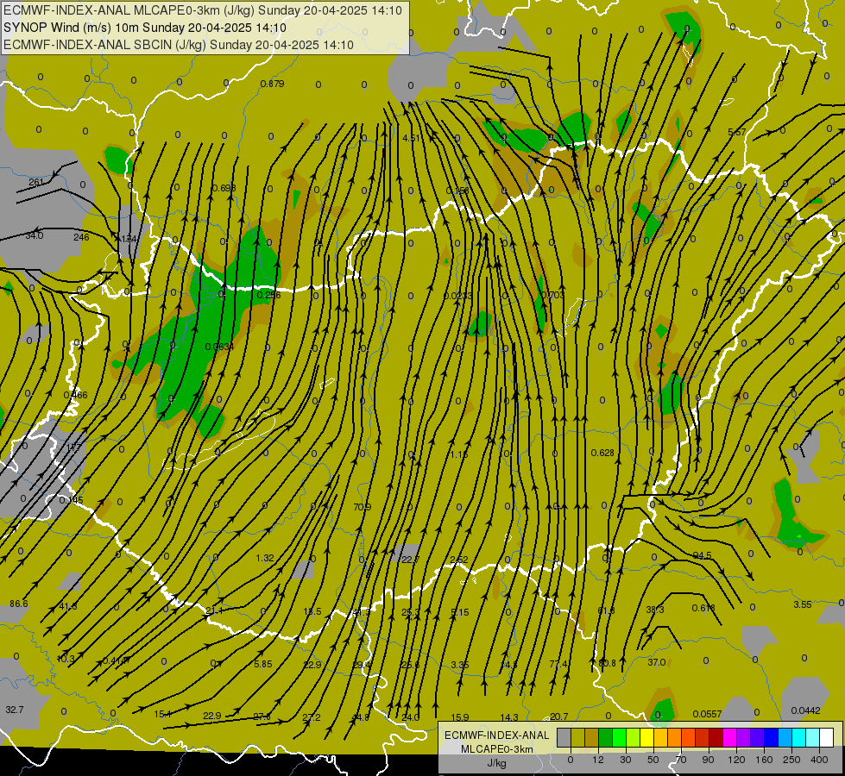Pick the yellow swatch in the MLCAPE legend
This screenshot has height=776, width=845.
point(646,737)
